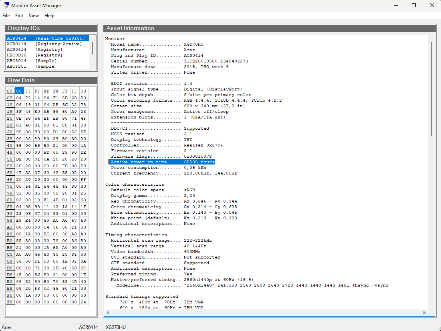Click the DDC/CI Supported line
The image size is (441, 331).
pyautogui.click(x=160, y=128)
